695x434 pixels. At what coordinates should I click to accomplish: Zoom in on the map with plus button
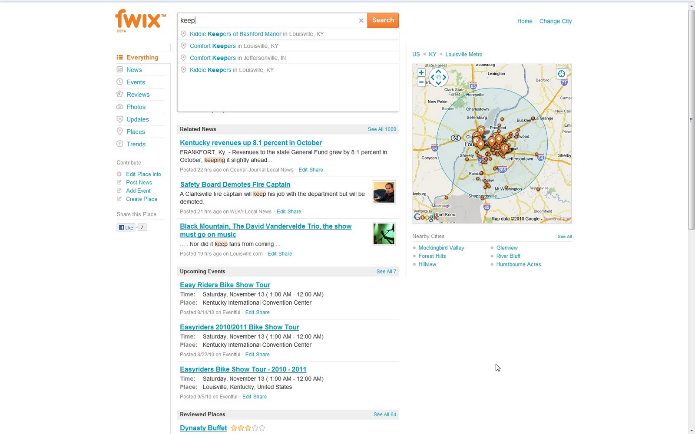point(421,72)
